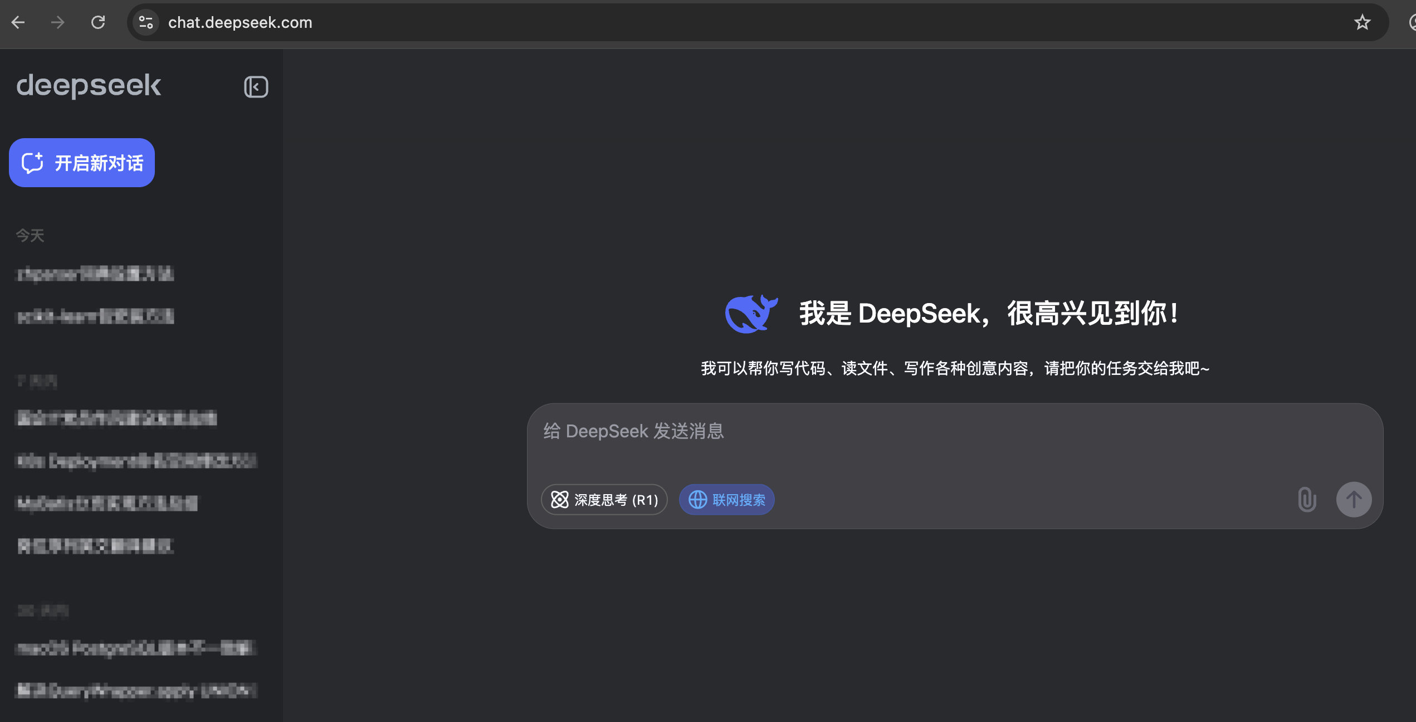Attach a file with the paperclip icon
Screen dimensions: 1416x722
[x=1307, y=500]
